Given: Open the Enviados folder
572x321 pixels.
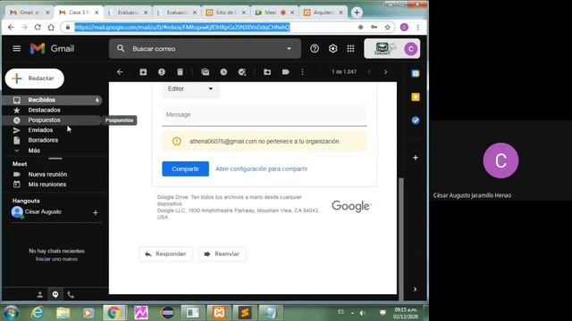Looking at the screenshot, I should click(x=52, y=130).
